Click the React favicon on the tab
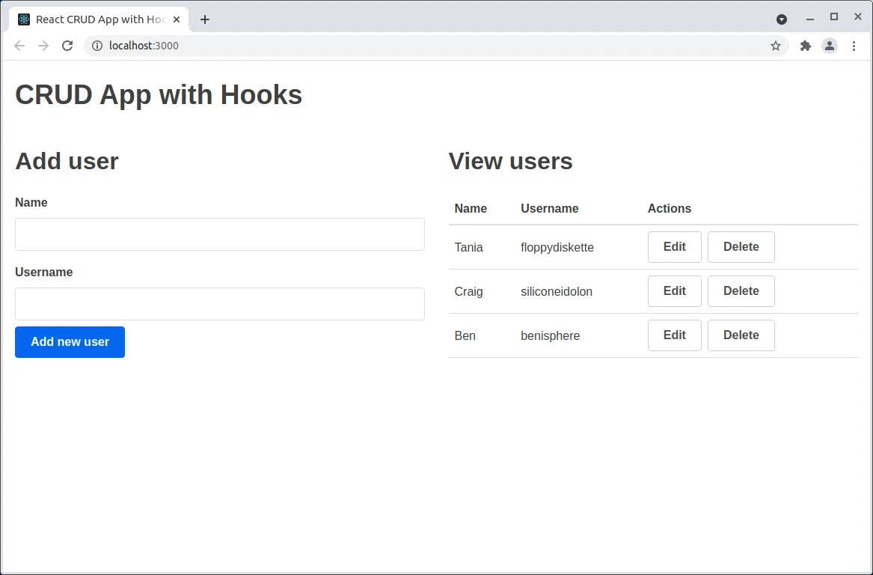Screen dimensions: 873x575 [x=24, y=19]
